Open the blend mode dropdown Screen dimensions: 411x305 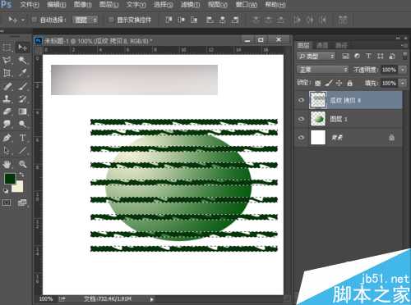click(322, 70)
